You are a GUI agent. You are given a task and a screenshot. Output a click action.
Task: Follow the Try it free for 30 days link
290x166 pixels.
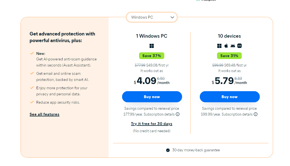(152, 124)
